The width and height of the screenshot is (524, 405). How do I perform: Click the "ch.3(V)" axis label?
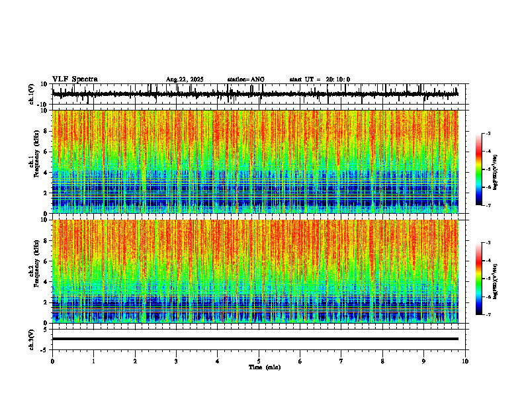[x=32, y=339]
